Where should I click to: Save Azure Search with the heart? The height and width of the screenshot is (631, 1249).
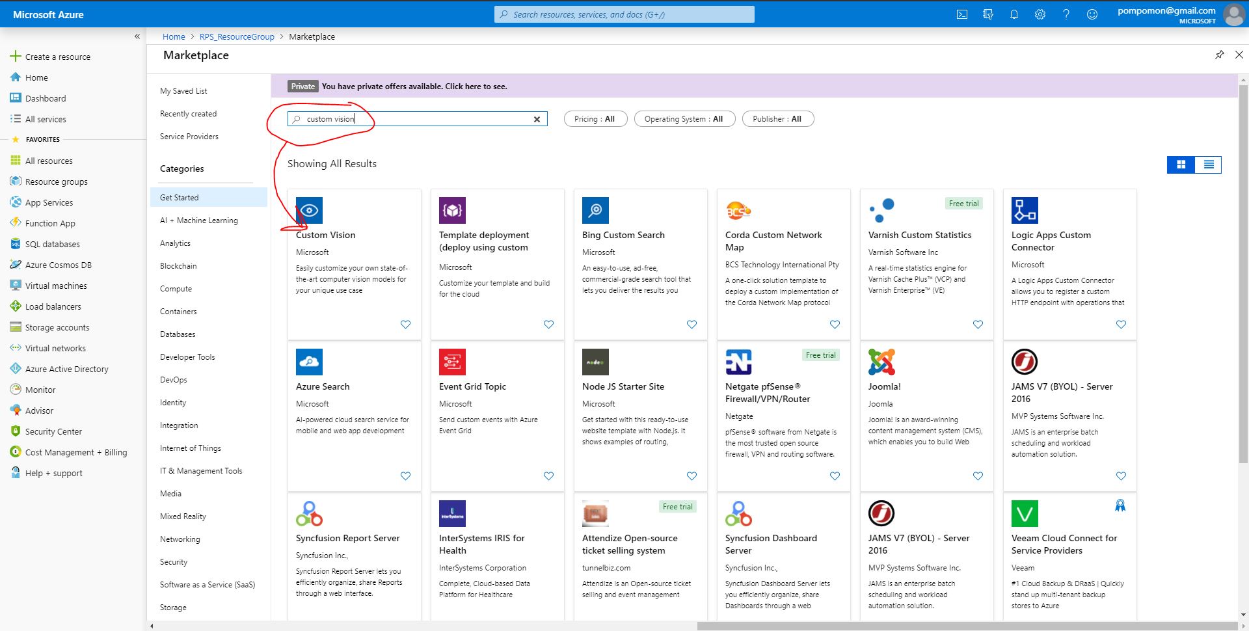tap(405, 476)
